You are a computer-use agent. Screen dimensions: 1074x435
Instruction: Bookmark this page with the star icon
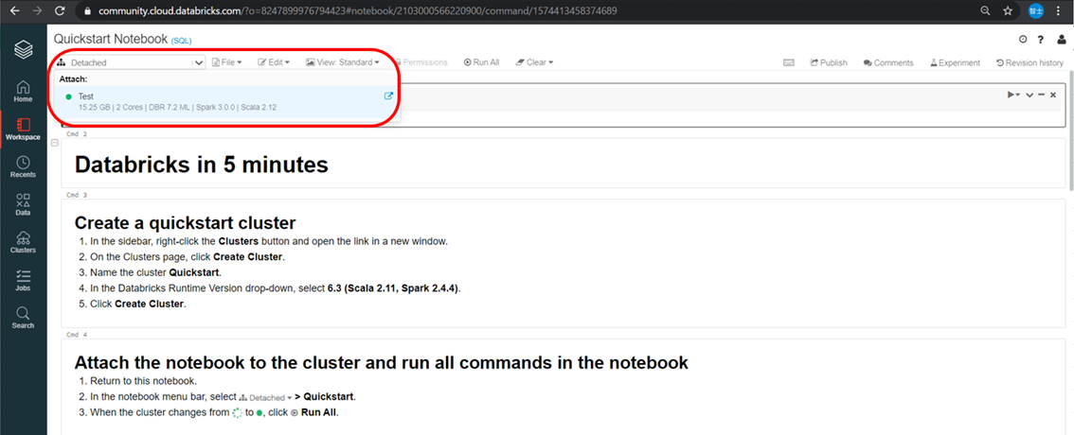click(x=1008, y=11)
